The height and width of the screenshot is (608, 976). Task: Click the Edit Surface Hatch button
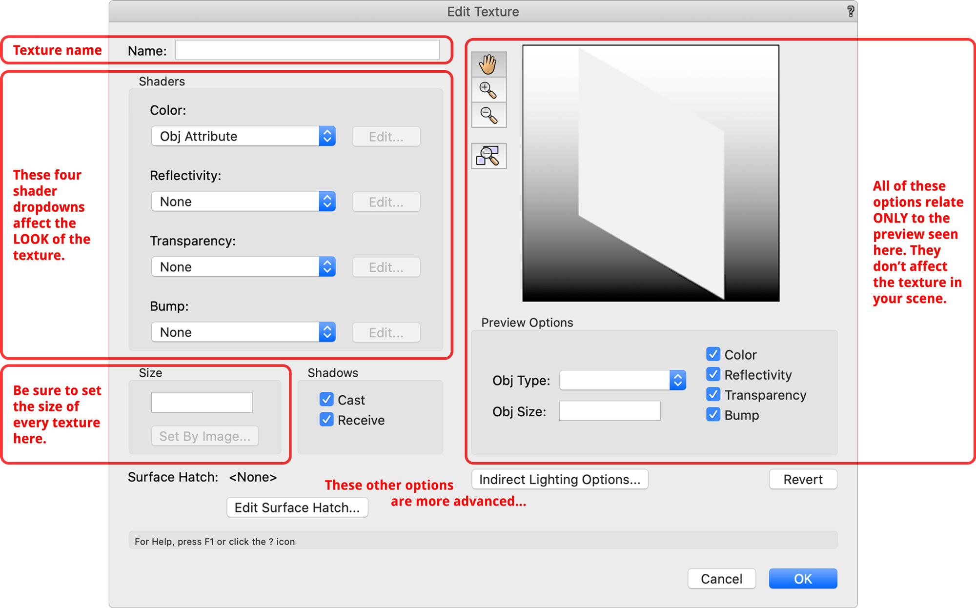pos(297,507)
